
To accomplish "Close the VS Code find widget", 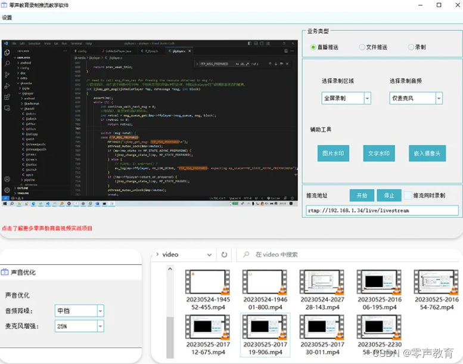I will tap(287, 64).
